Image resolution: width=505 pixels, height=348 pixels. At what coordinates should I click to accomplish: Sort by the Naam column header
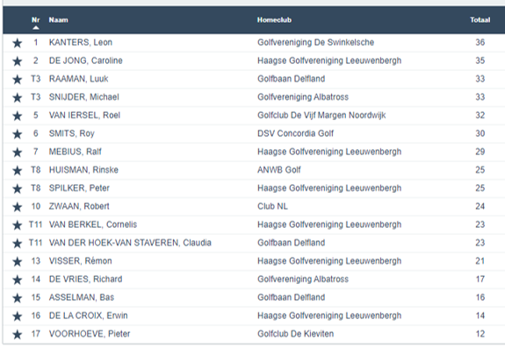click(58, 20)
